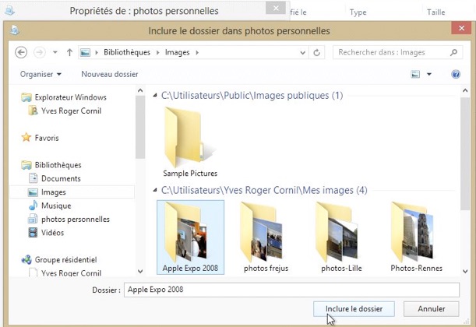The image size is (476, 327).
Task: Select Yves Roger Cornil under Explorateur Windows
Action: click(x=71, y=111)
